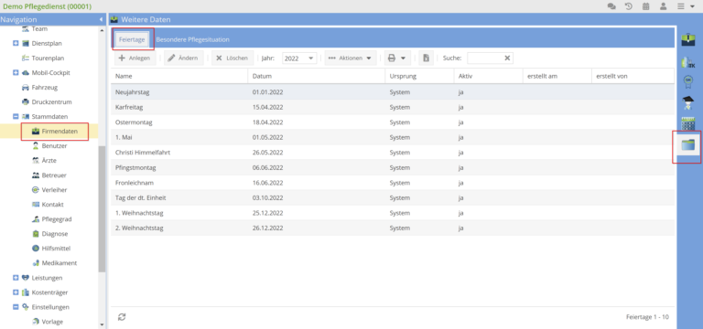Click the Ärzte icon in navigation
Screen dimensions: 703x329
[x=36, y=160]
